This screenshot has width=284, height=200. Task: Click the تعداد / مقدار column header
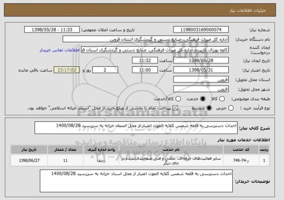65,150
